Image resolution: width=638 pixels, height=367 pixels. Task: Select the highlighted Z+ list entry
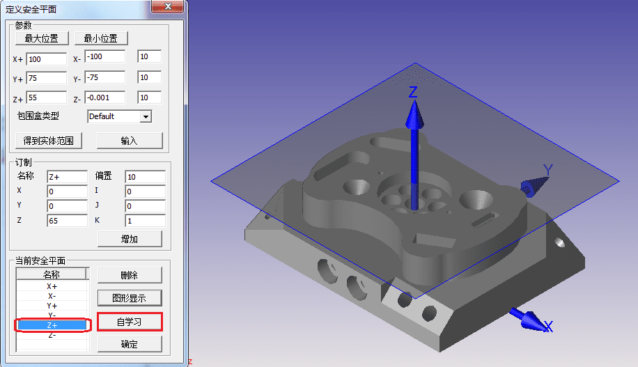[x=52, y=325]
